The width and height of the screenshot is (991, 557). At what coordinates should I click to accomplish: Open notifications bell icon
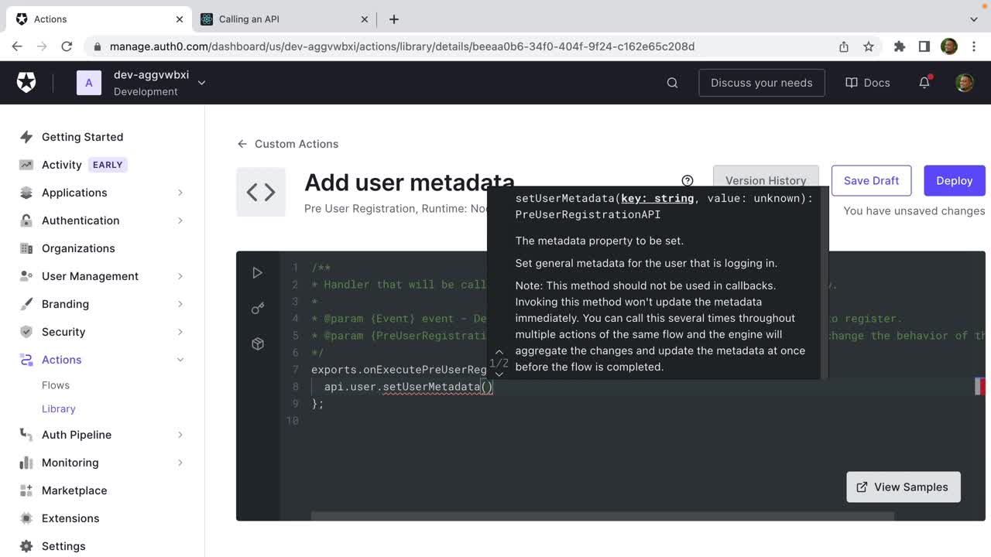(x=924, y=83)
